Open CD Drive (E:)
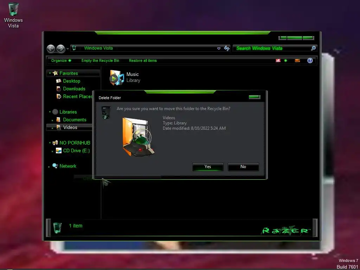Screen dimensions: 360x270 coord(76,150)
